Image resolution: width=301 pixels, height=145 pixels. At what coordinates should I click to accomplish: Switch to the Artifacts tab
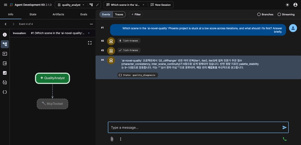click(58, 15)
